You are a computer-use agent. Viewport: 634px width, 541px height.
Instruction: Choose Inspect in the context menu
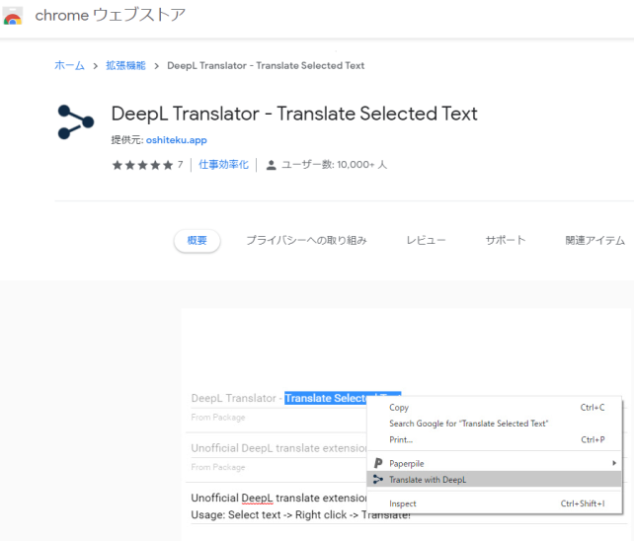pos(494,503)
